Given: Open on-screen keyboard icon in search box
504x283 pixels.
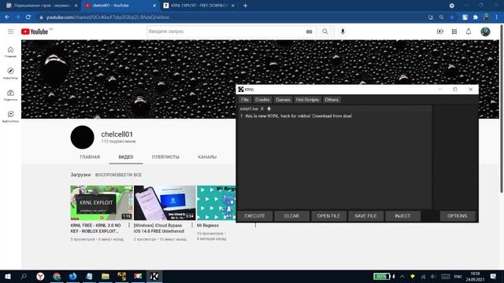Looking at the screenshot, I should (309, 31).
